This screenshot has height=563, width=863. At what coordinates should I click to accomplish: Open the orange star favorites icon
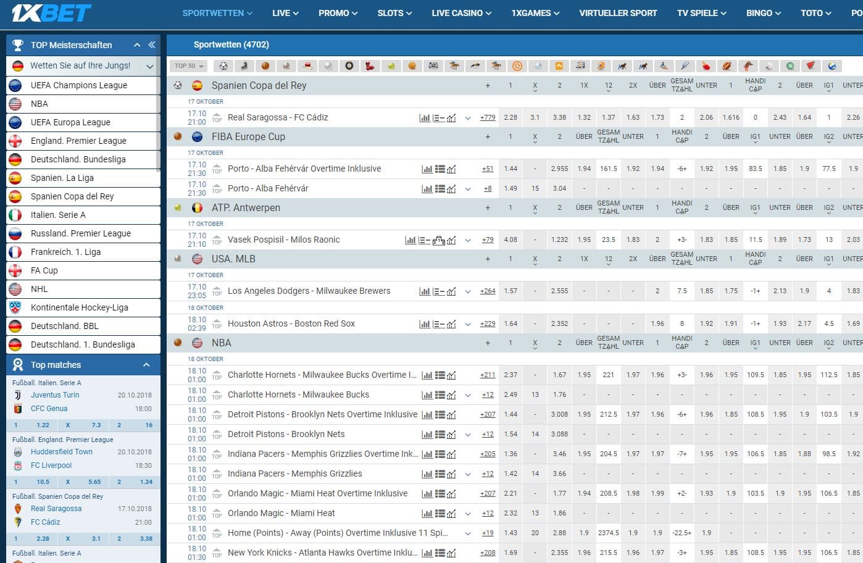pyautogui.click(x=517, y=65)
